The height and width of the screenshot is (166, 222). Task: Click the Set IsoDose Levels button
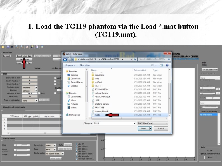[x=210, y=70]
